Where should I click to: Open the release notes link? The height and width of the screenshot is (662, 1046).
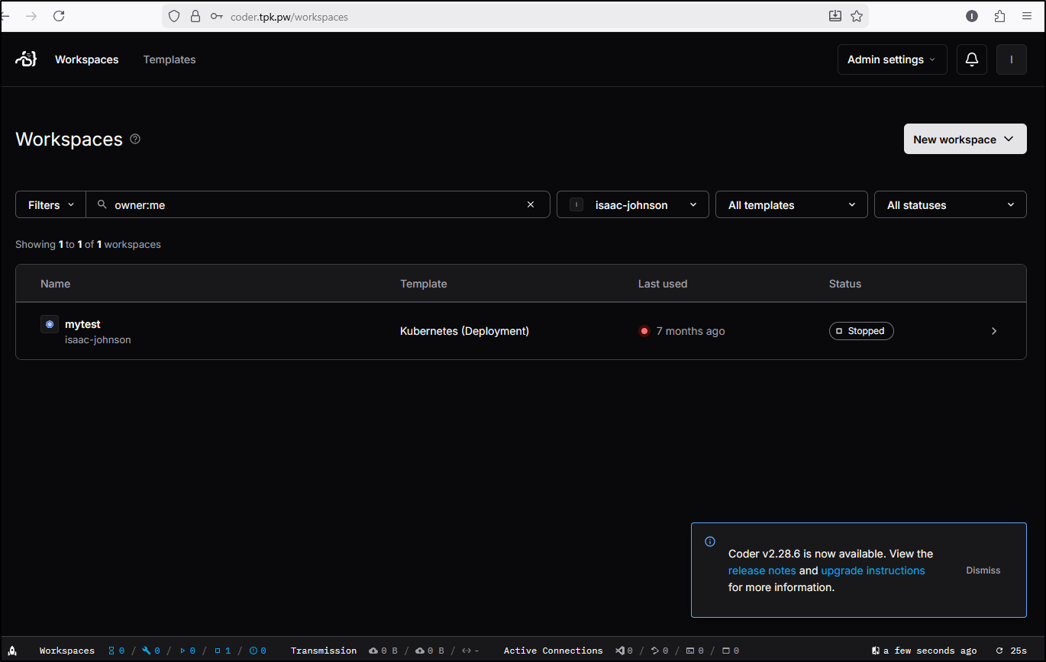click(761, 570)
